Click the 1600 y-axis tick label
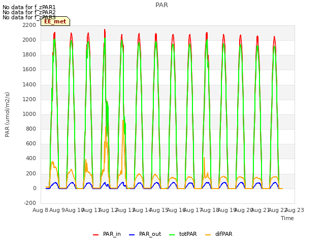Viewport: 325px width, 244px height. point(29,70)
